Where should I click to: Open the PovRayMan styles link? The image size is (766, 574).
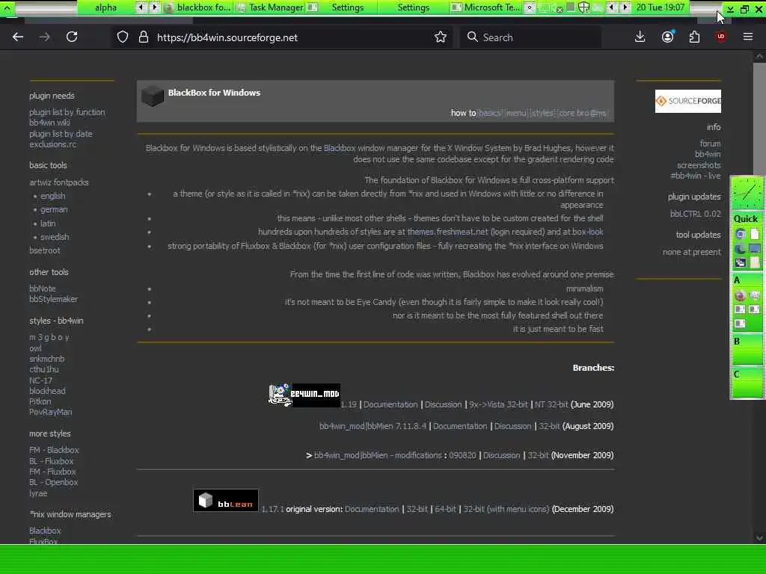pos(50,412)
